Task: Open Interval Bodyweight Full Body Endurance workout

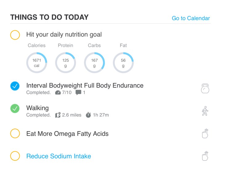Action: 85,85
